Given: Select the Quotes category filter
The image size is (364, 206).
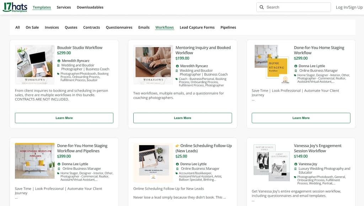Looking at the screenshot, I should tap(71, 27).
